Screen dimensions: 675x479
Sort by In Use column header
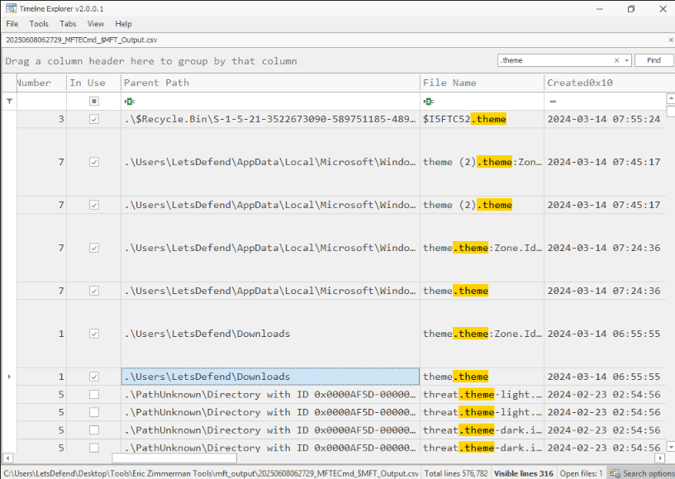94,83
